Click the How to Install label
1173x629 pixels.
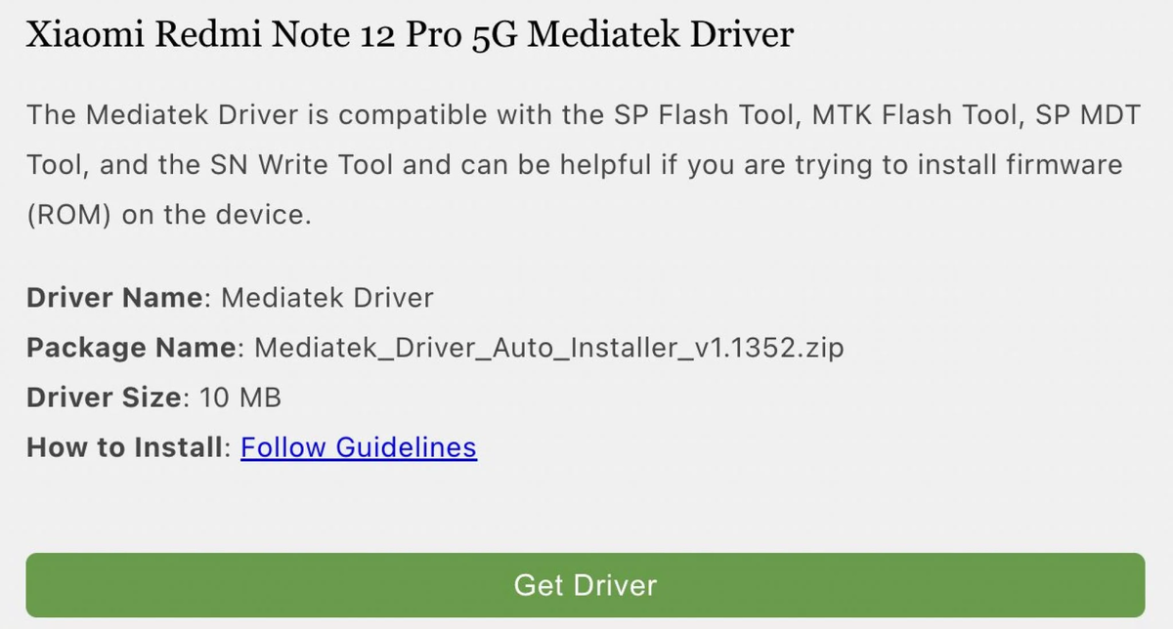[x=125, y=447]
